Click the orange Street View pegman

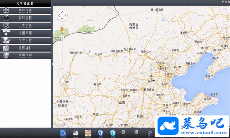(62, 30)
